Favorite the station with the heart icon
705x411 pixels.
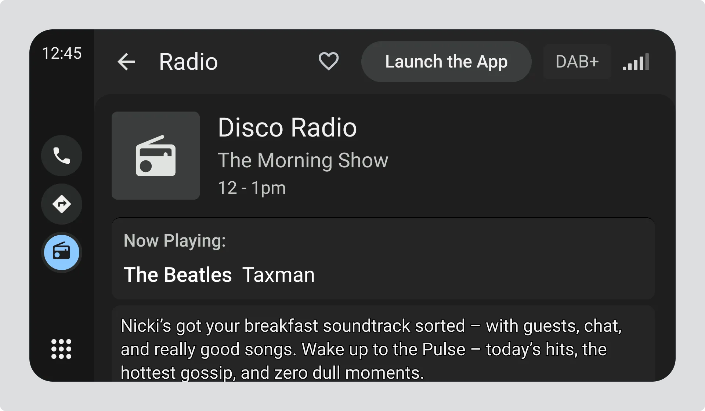pyautogui.click(x=328, y=61)
